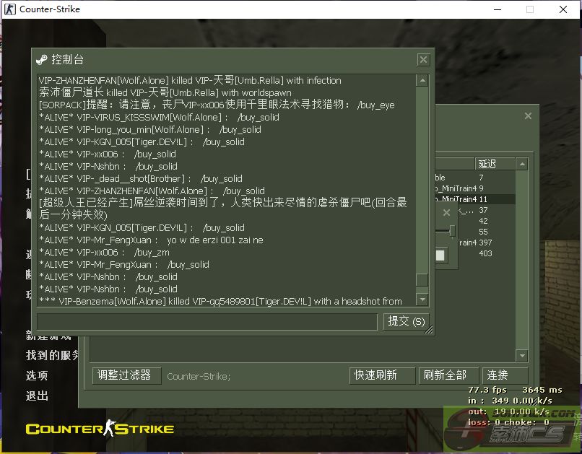
Task: Click the VIP-_dead__shot[Brother] console line
Action: coord(141,178)
